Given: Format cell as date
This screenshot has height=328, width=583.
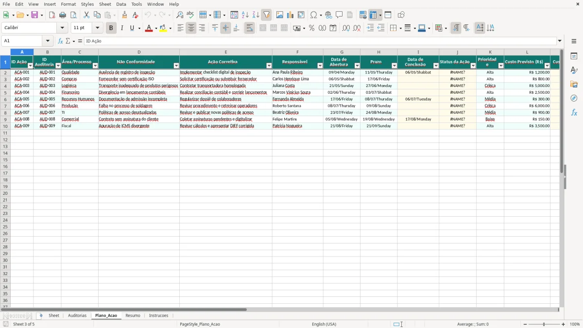Looking at the screenshot, I should pyautogui.click(x=333, y=28).
